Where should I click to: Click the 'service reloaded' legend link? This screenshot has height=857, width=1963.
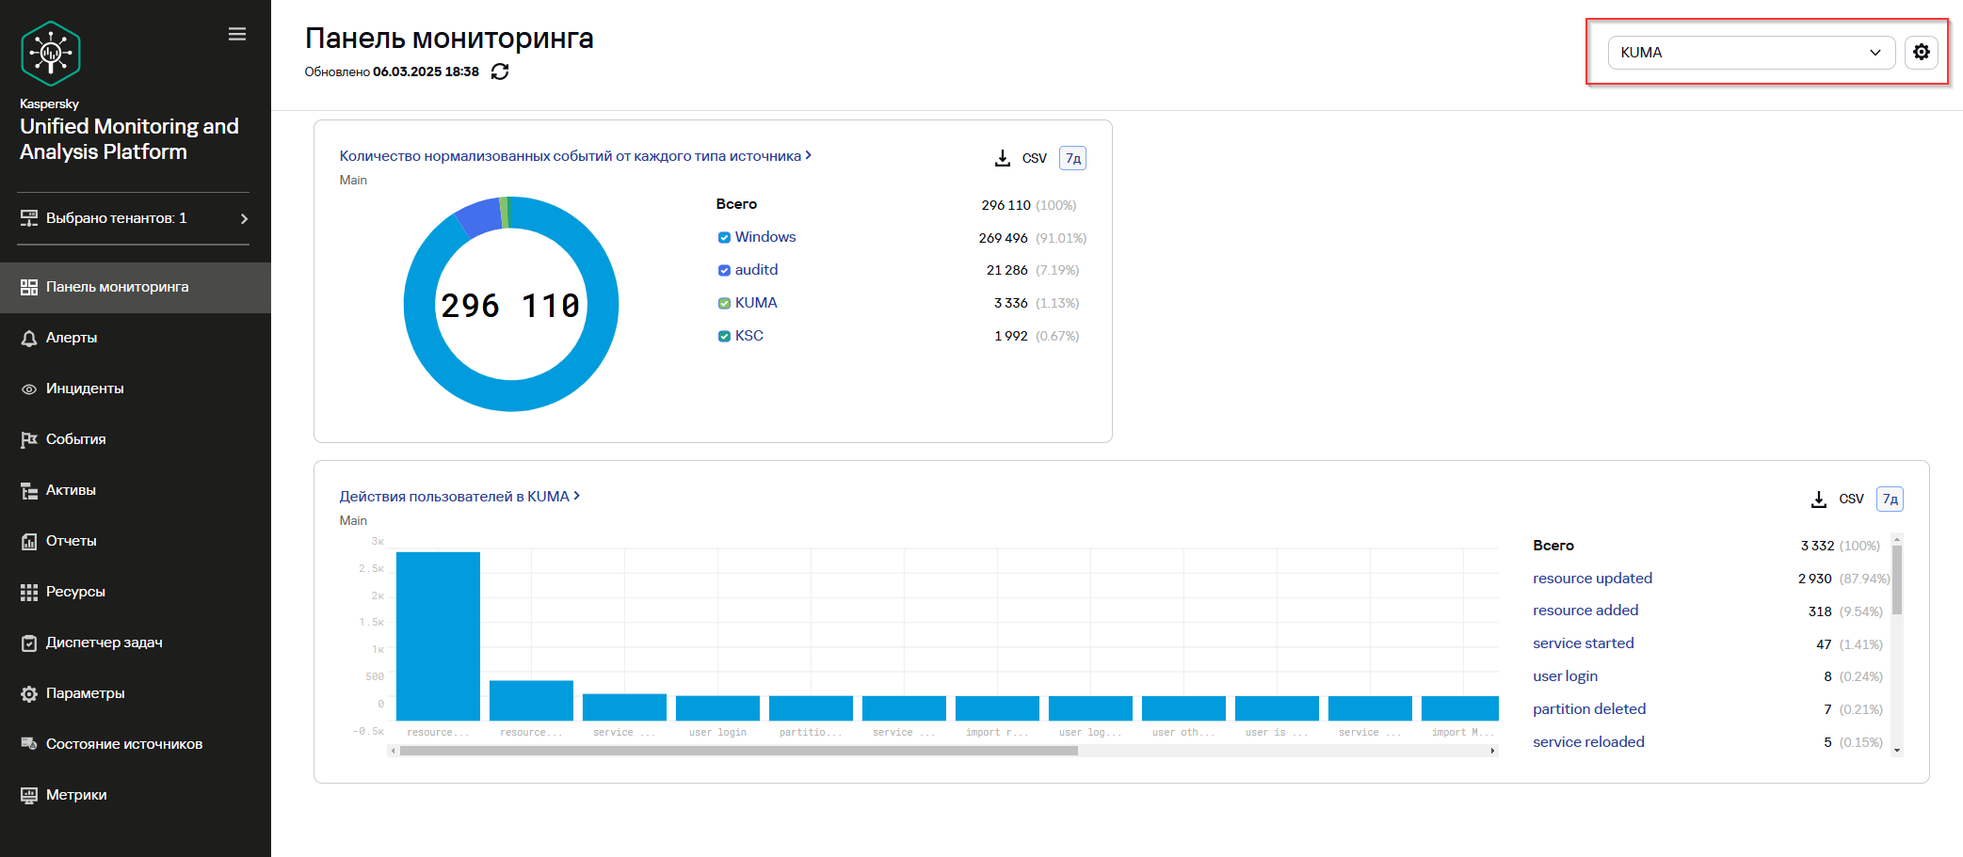(1588, 742)
